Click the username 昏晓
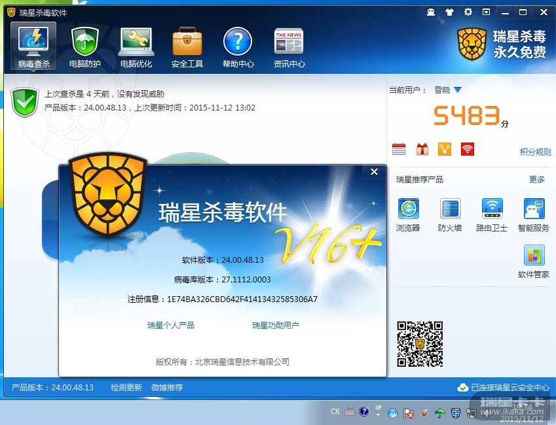The width and height of the screenshot is (556, 425). (442, 90)
